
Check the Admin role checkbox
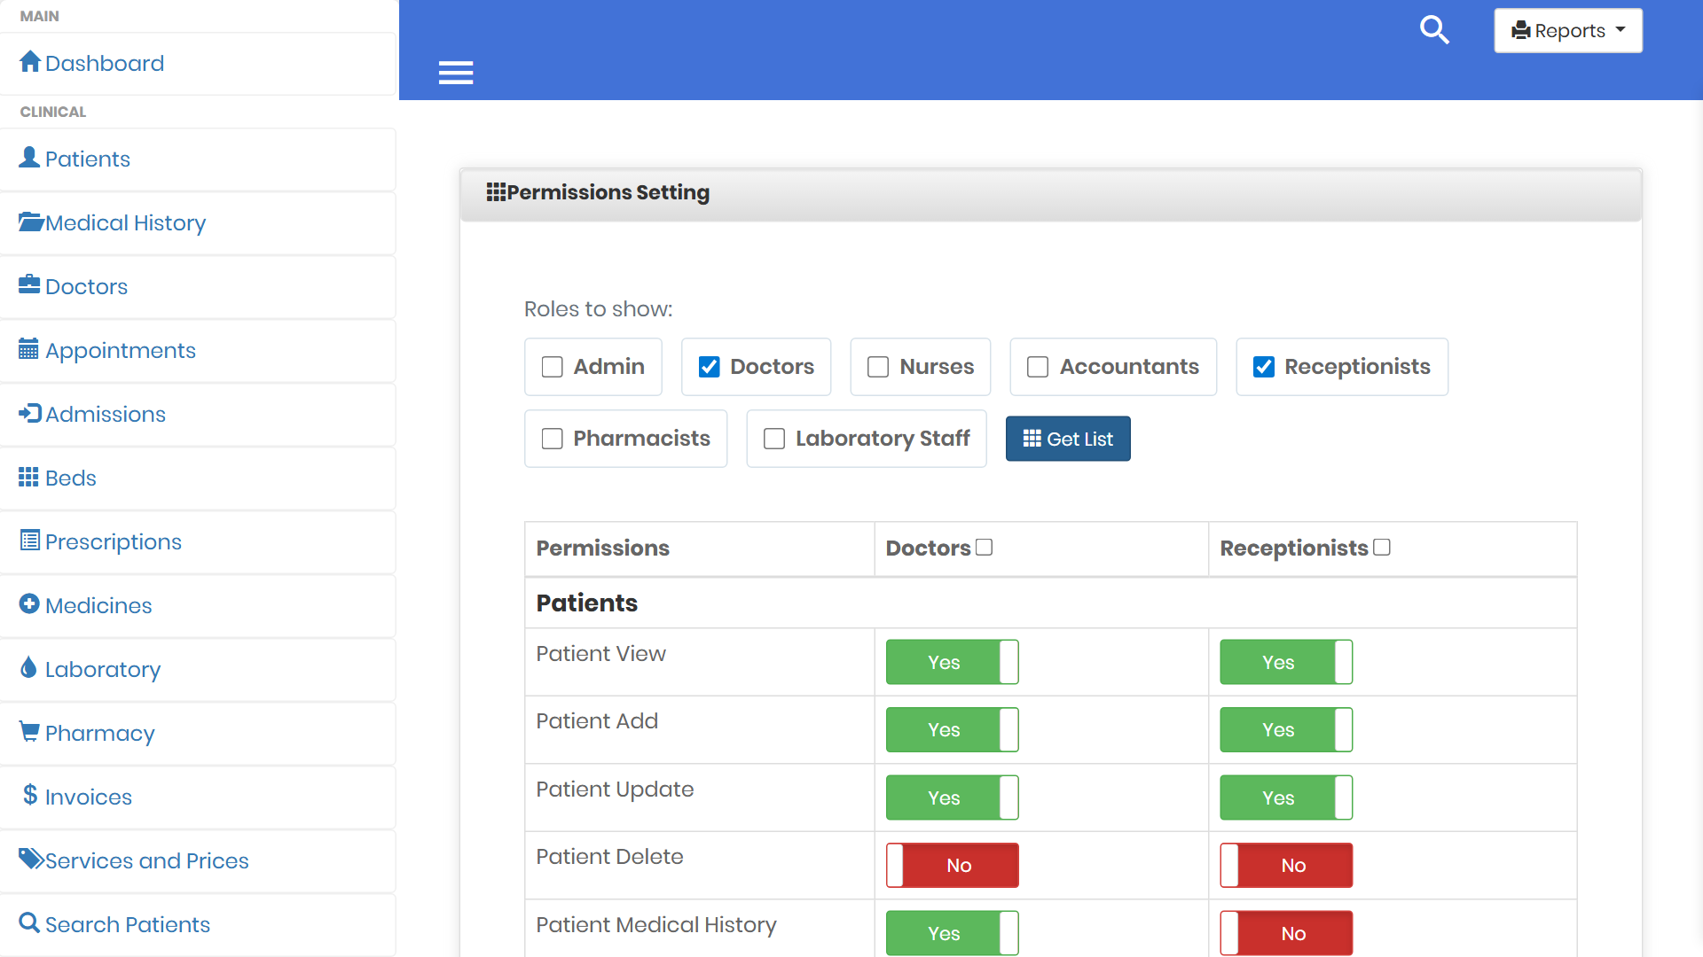pyautogui.click(x=553, y=367)
